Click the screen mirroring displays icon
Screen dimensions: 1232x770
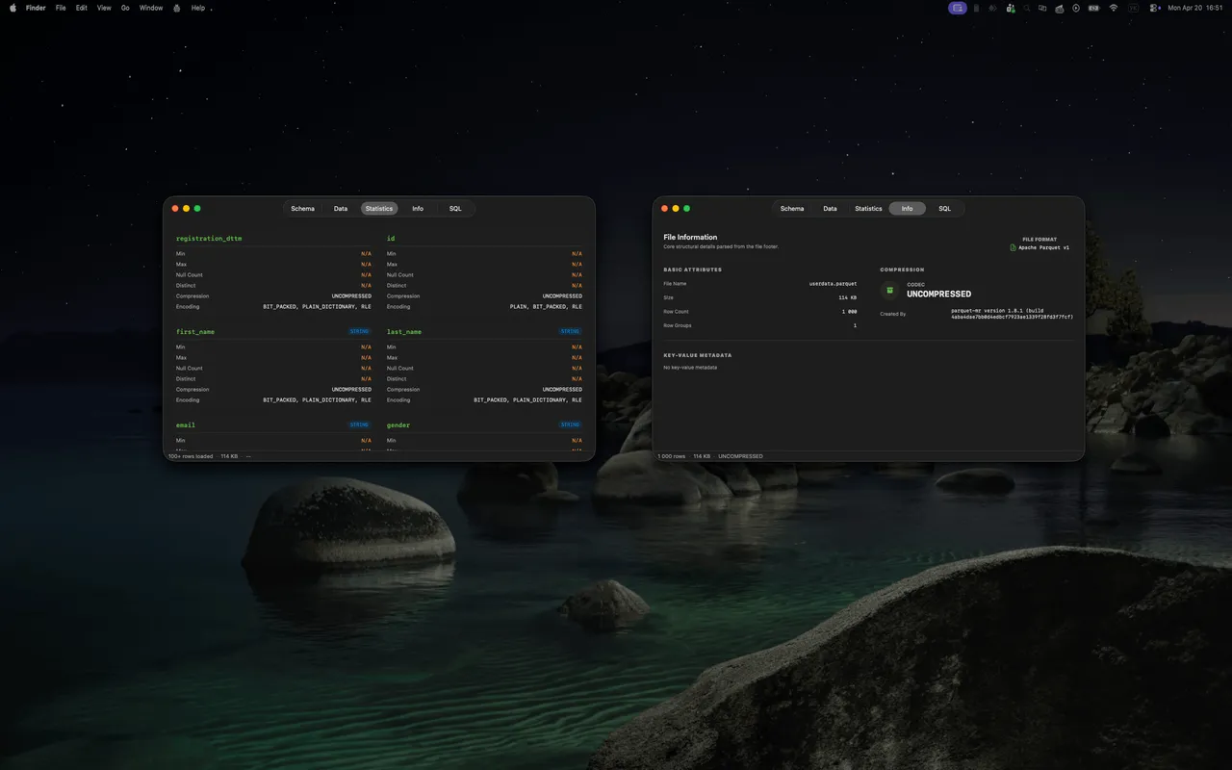click(x=1042, y=8)
